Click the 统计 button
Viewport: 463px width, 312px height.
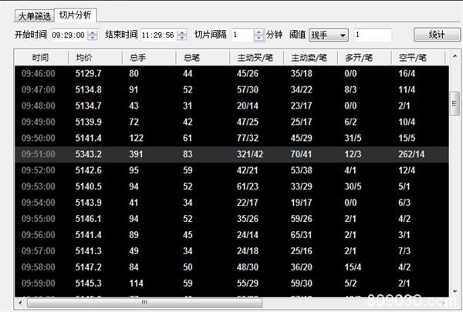(x=435, y=35)
